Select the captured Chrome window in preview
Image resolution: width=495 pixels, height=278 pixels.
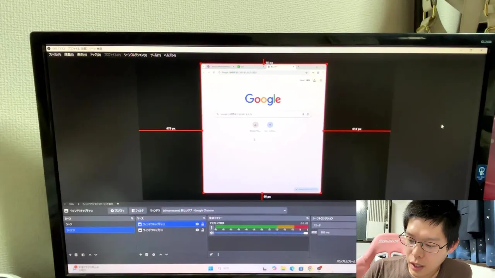[263, 129]
